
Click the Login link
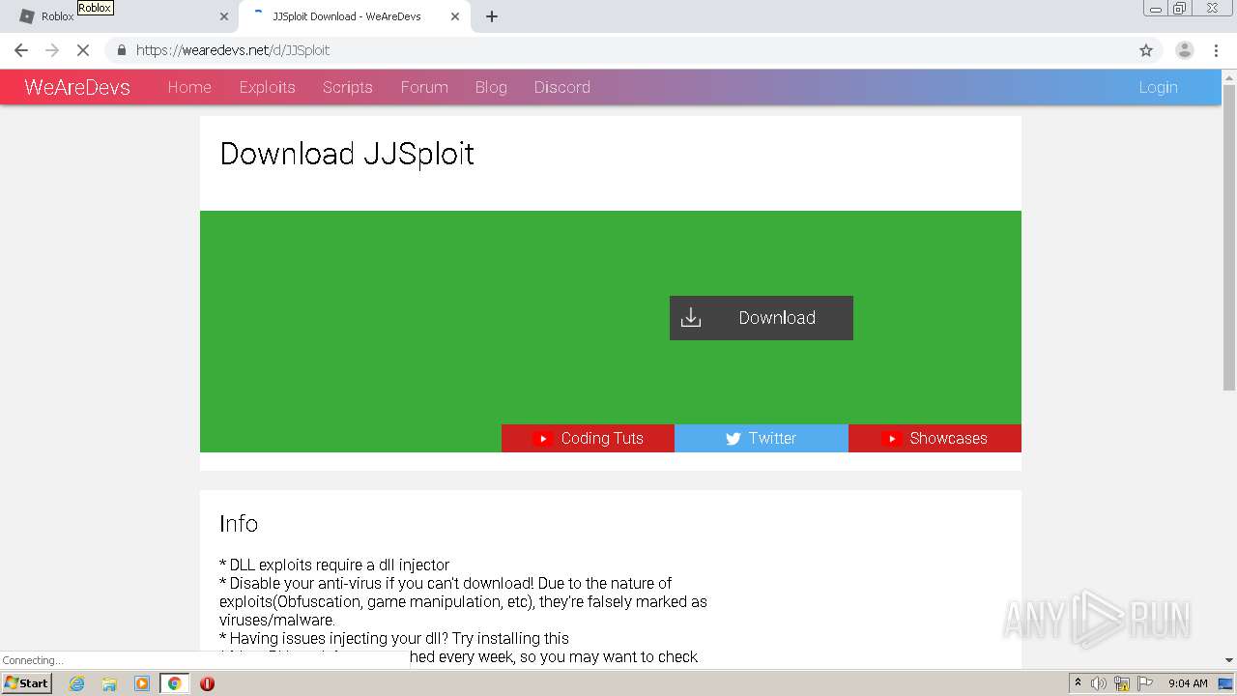click(1158, 87)
